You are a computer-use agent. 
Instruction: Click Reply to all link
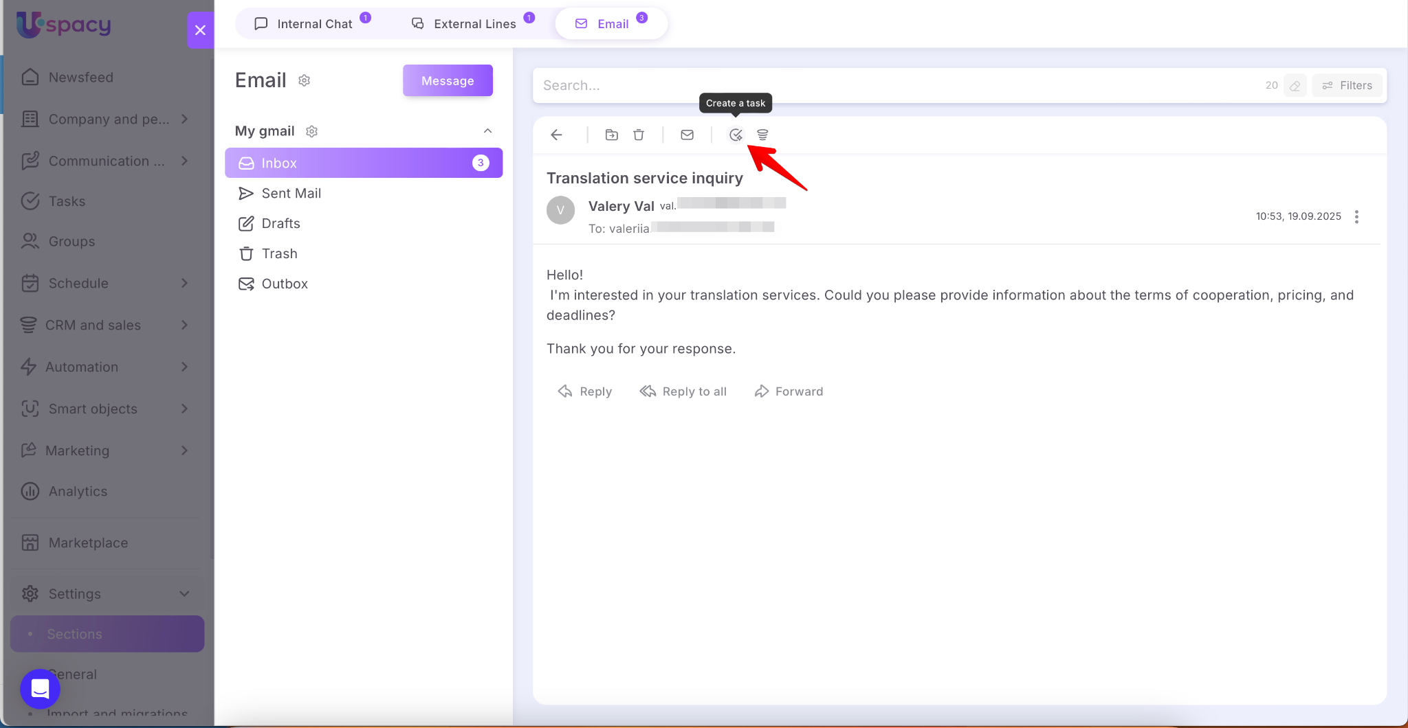point(683,391)
